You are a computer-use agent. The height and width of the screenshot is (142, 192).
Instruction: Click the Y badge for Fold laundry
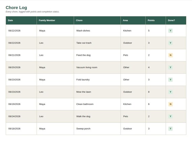point(170,80)
